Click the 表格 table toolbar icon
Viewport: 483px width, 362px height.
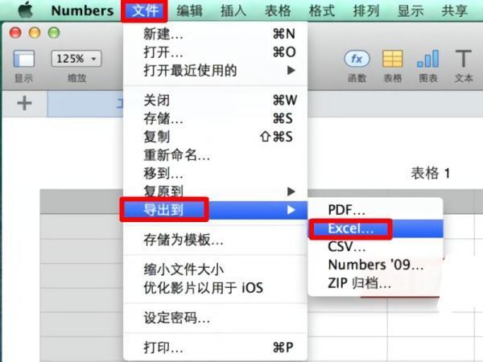pyautogui.click(x=393, y=59)
